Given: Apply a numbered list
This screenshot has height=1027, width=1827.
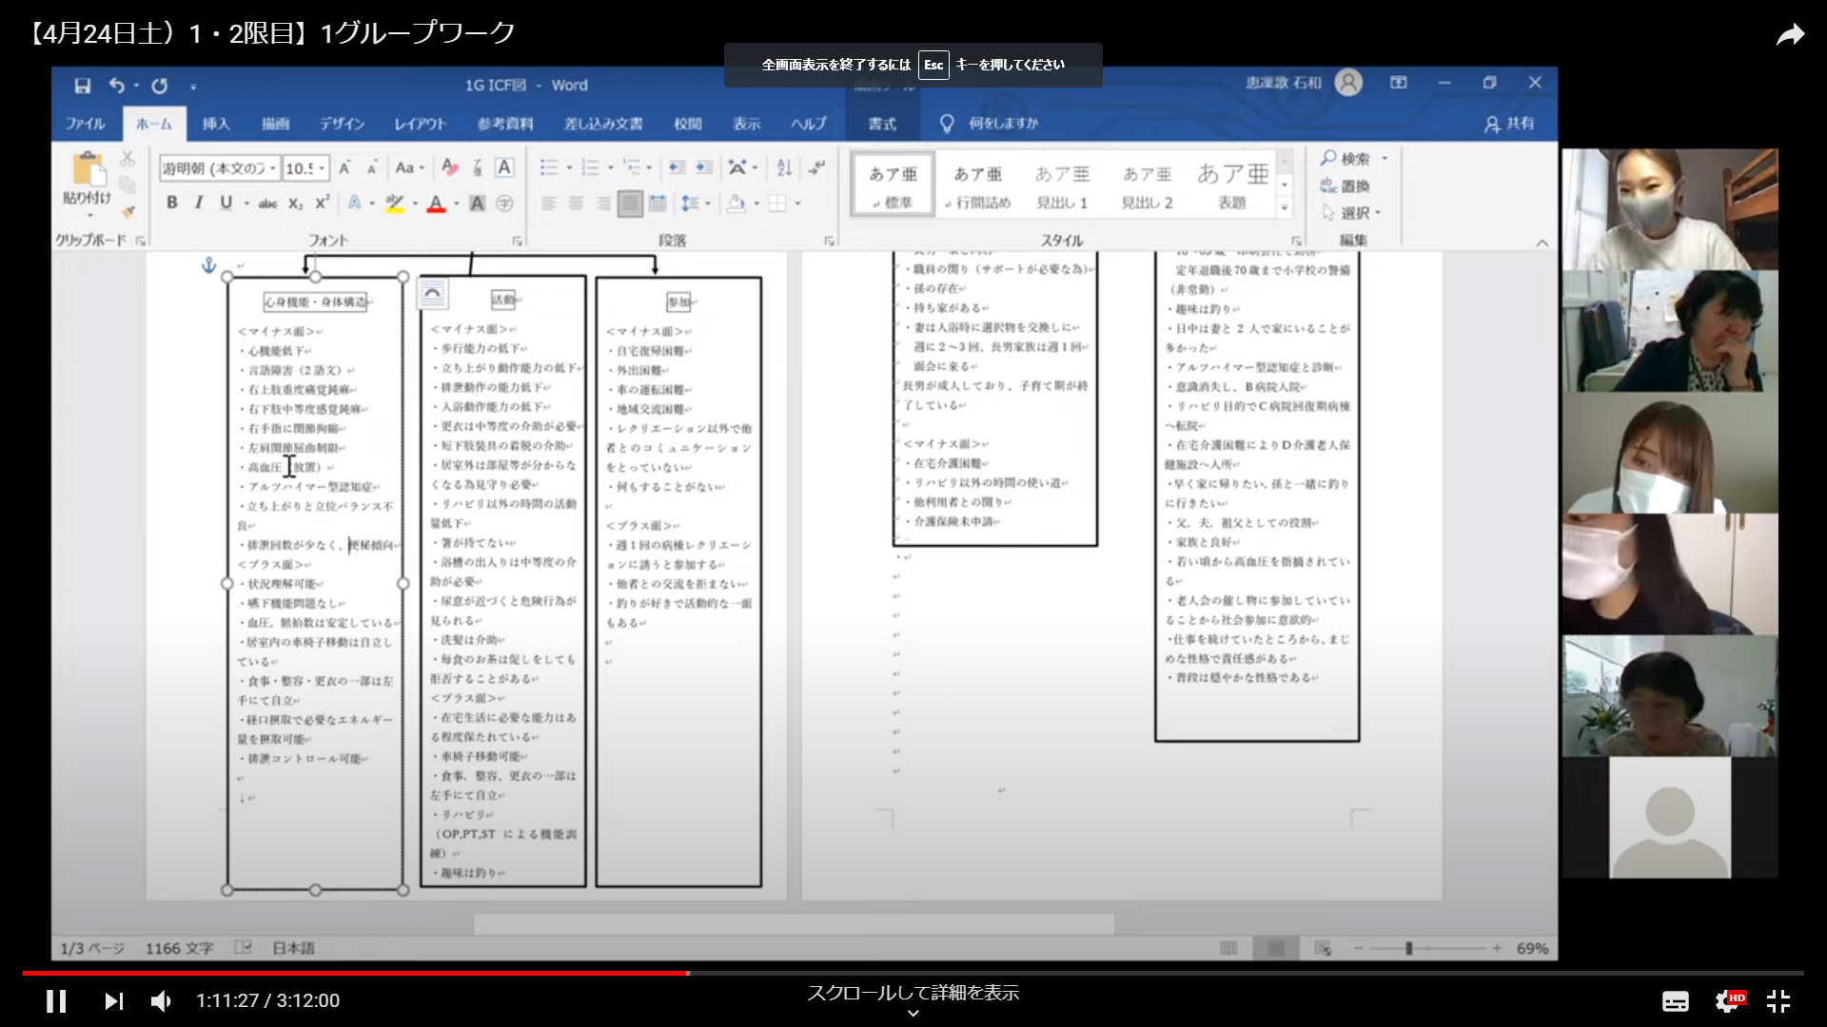Looking at the screenshot, I should [590, 167].
